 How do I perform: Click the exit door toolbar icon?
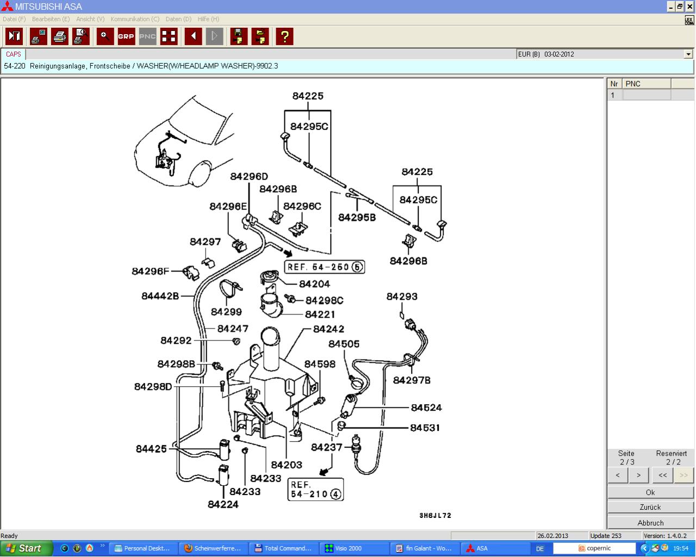click(x=14, y=36)
